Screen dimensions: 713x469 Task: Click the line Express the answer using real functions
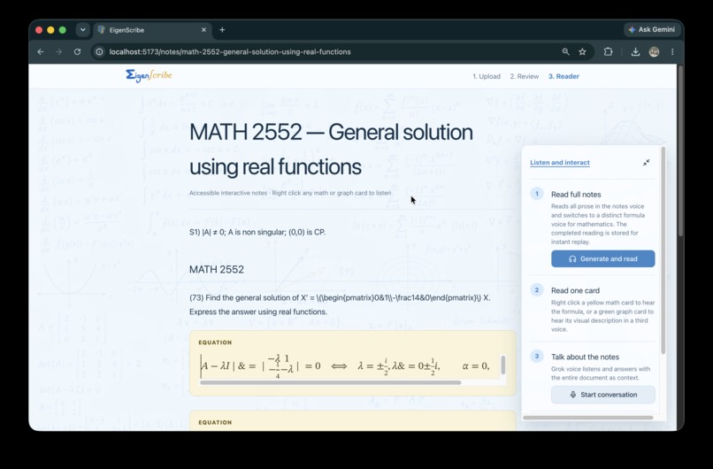click(258, 312)
